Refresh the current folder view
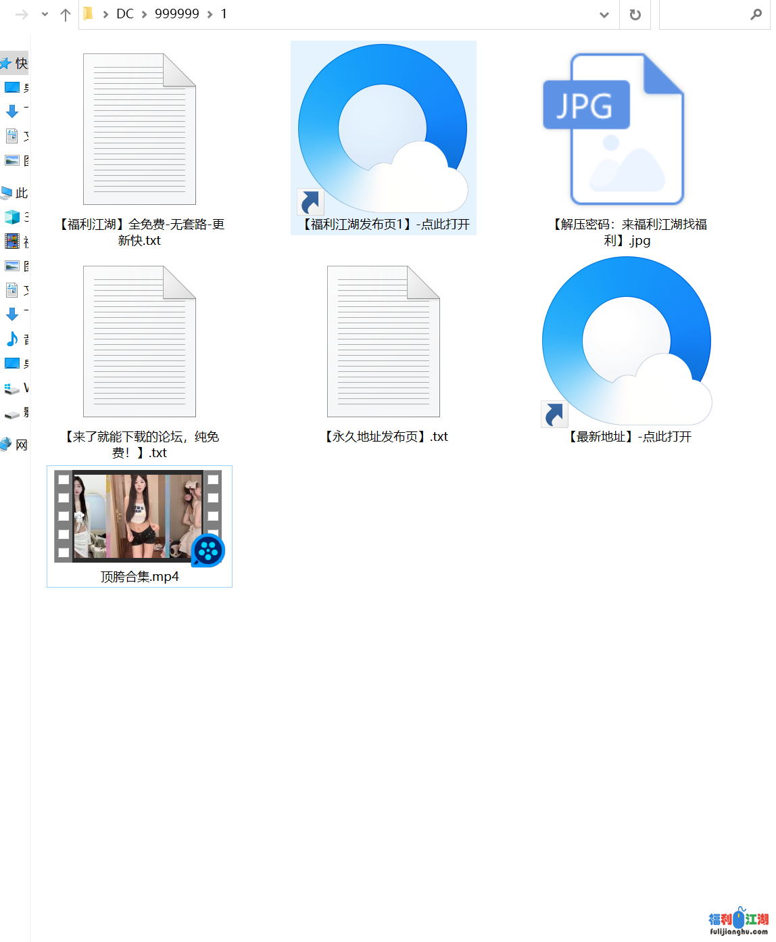 pos(635,14)
